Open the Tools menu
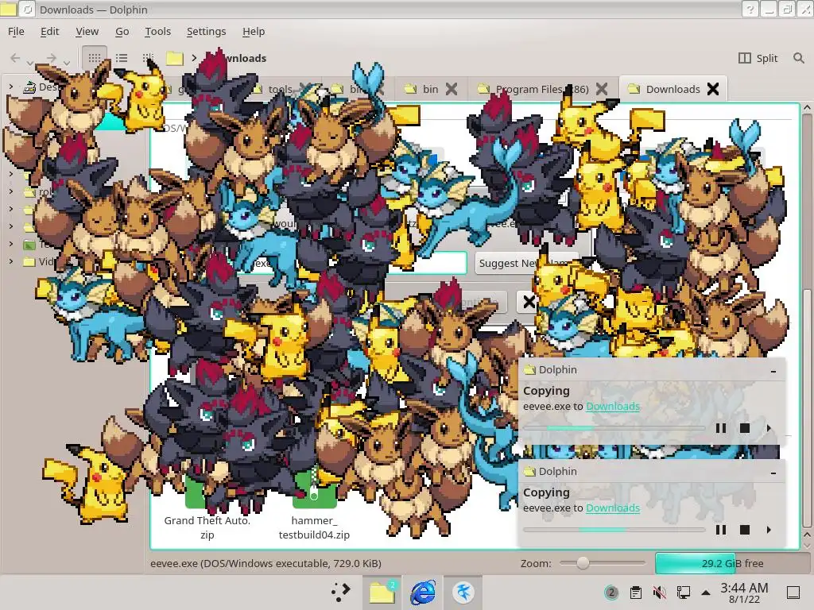This screenshot has width=814, height=610. point(158,32)
